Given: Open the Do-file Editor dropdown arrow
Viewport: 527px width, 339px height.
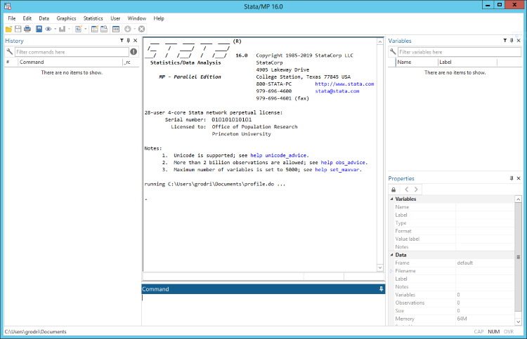Looking at the screenshot, I should tap(85, 29).
